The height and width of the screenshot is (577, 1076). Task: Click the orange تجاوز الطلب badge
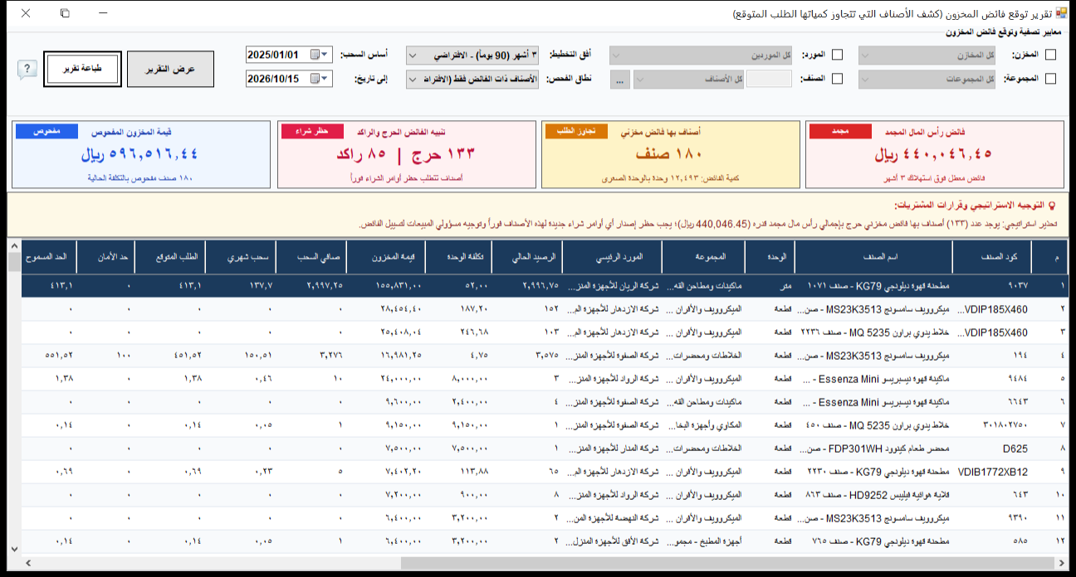[x=576, y=131]
